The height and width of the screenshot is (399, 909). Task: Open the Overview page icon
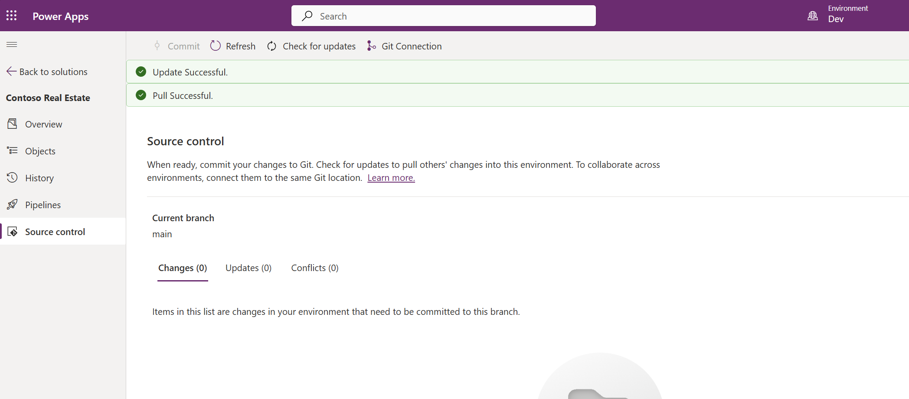12,124
